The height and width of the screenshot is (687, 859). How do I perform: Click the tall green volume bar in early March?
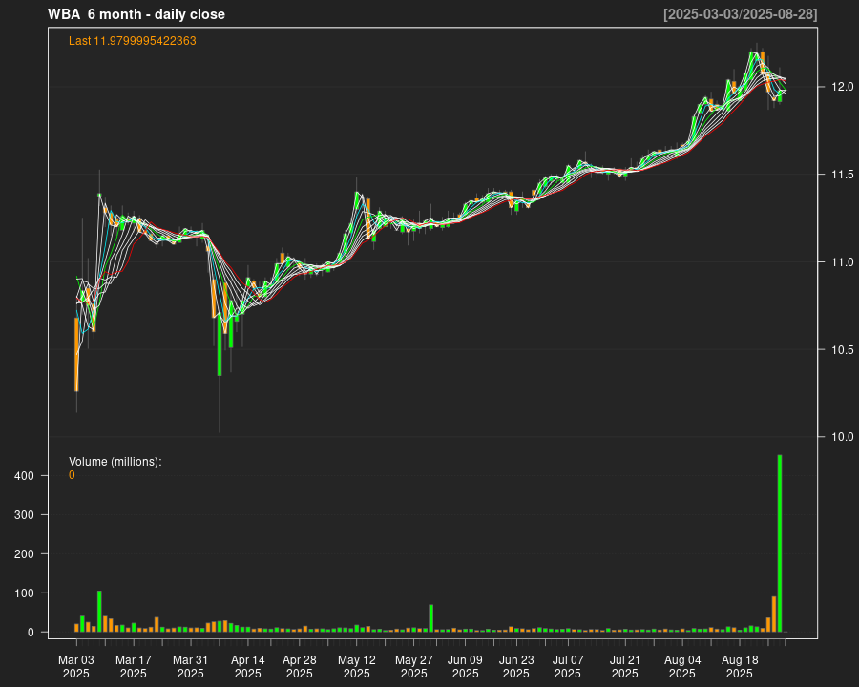(99, 612)
